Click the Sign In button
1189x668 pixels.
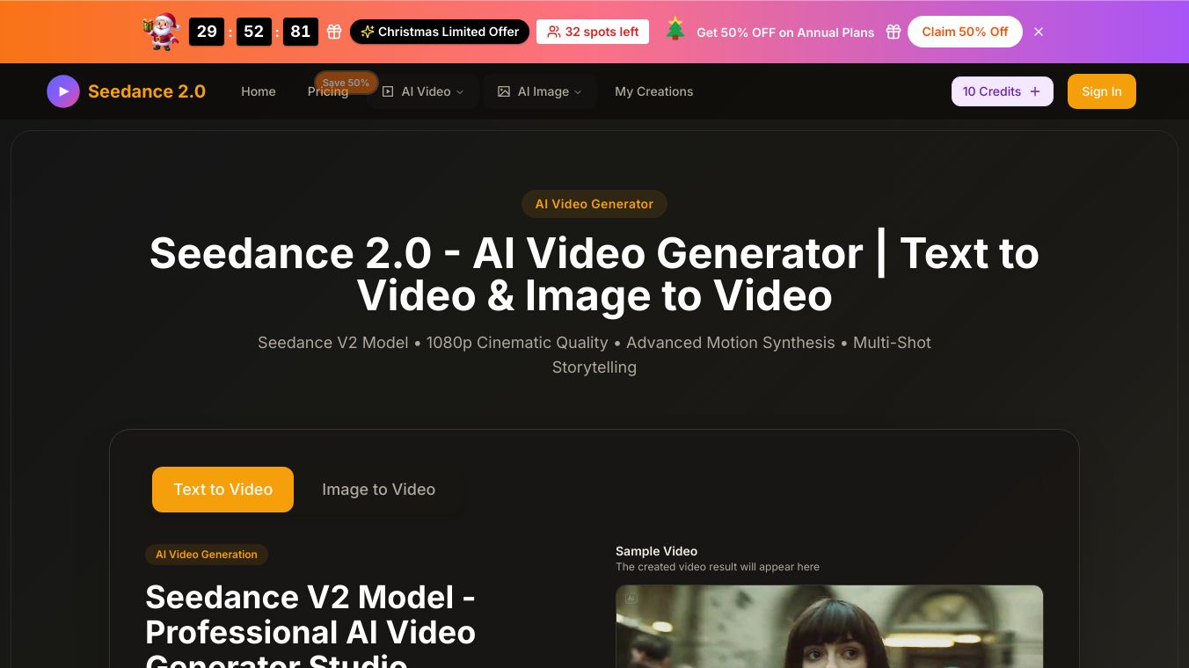tap(1101, 91)
